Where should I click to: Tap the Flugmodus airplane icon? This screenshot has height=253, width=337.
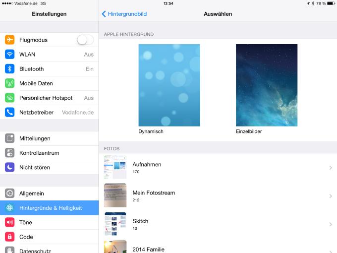click(x=10, y=40)
